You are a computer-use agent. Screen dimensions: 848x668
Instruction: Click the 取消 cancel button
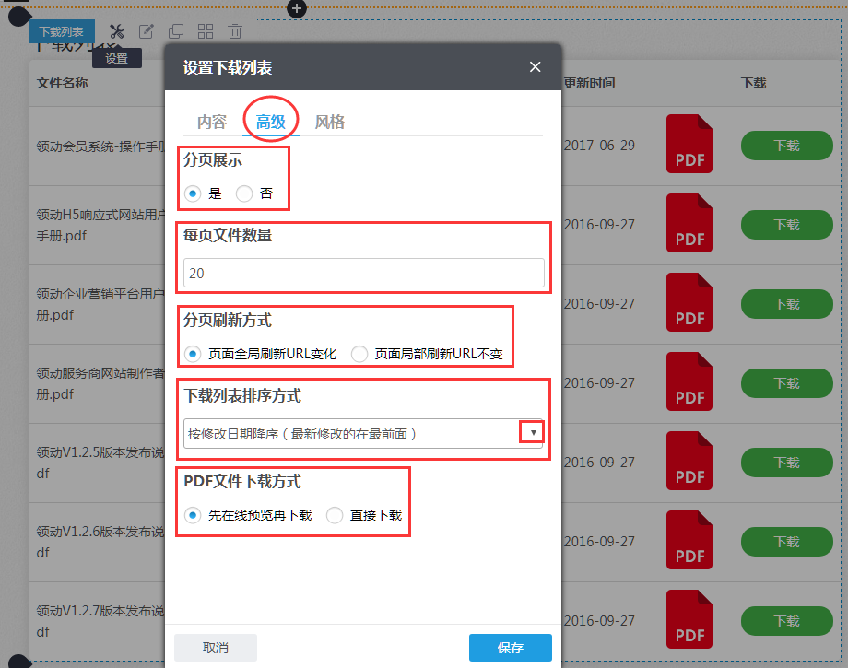[x=215, y=647]
